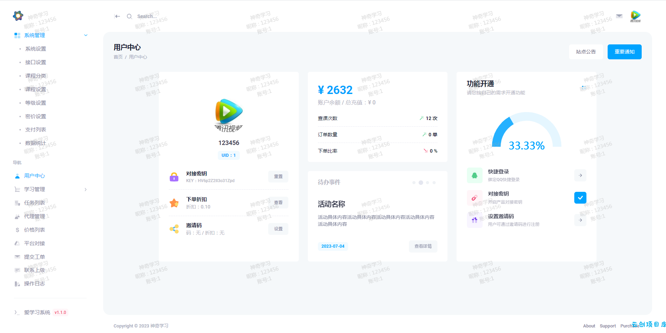666x333 pixels.
Task: Click 设置 button for 邀请码
Action: [x=278, y=229]
